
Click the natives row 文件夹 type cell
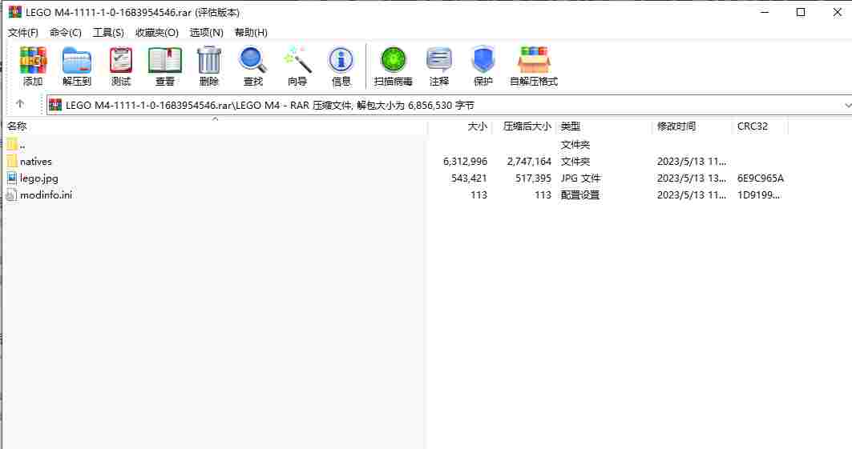click(575, 162)
